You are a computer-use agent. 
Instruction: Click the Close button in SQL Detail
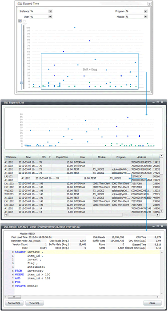152,303
